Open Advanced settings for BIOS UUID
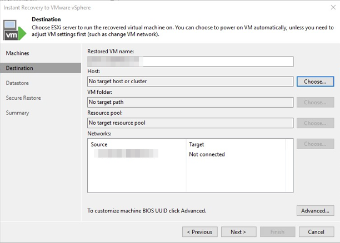This screenshot has width=340, height=243. [x=315, y=211]
